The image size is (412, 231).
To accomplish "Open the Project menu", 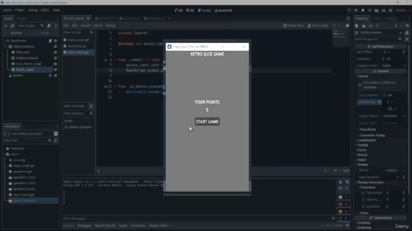I will click(19, 10).
